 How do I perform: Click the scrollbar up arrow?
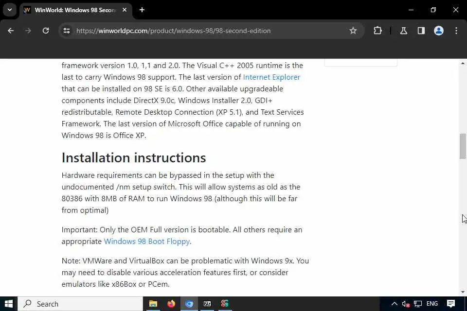(x=463, y=63)
